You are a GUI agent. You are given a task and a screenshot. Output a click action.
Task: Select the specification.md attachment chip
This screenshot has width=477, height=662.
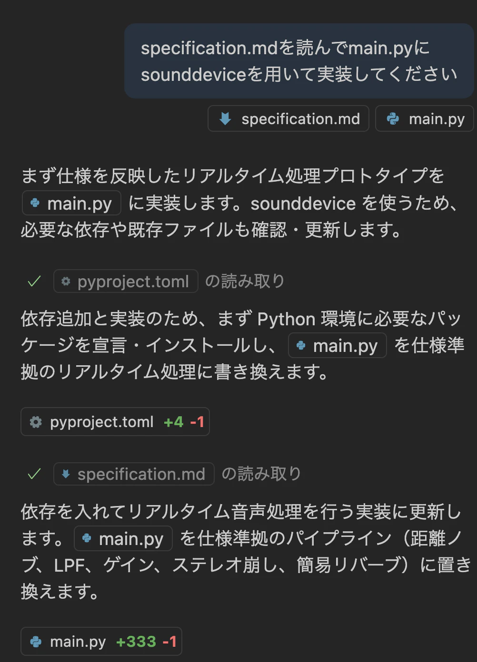coord(288,118)
